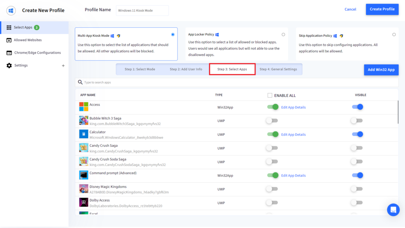Viewport: 405px width, 228px height.
Task: Click the Create Profile button
Action: pos(382,9)
